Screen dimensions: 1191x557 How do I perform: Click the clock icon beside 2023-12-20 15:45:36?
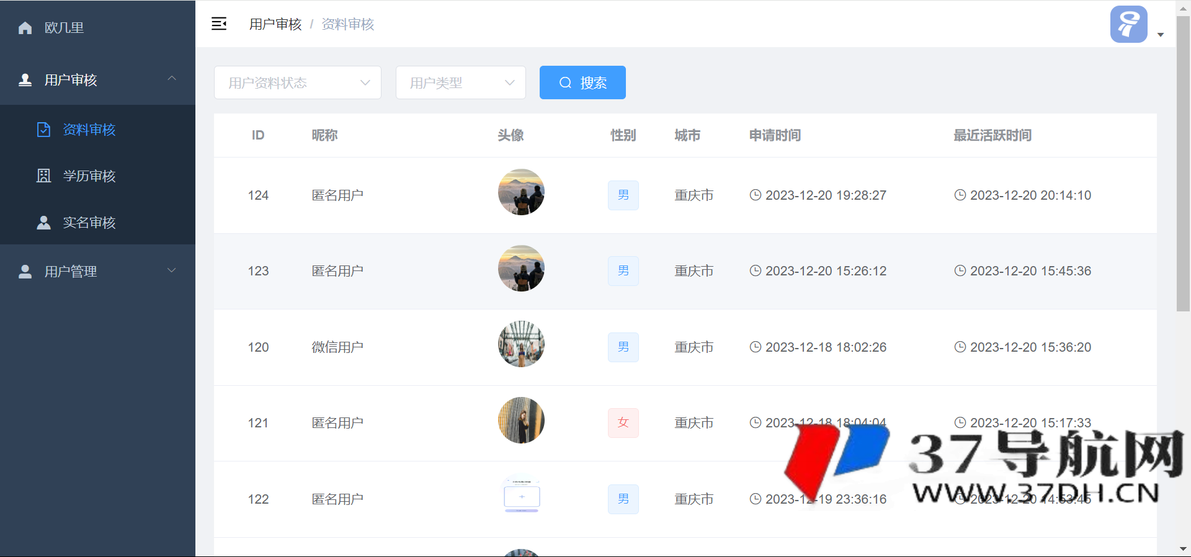(x=960, y=270)
